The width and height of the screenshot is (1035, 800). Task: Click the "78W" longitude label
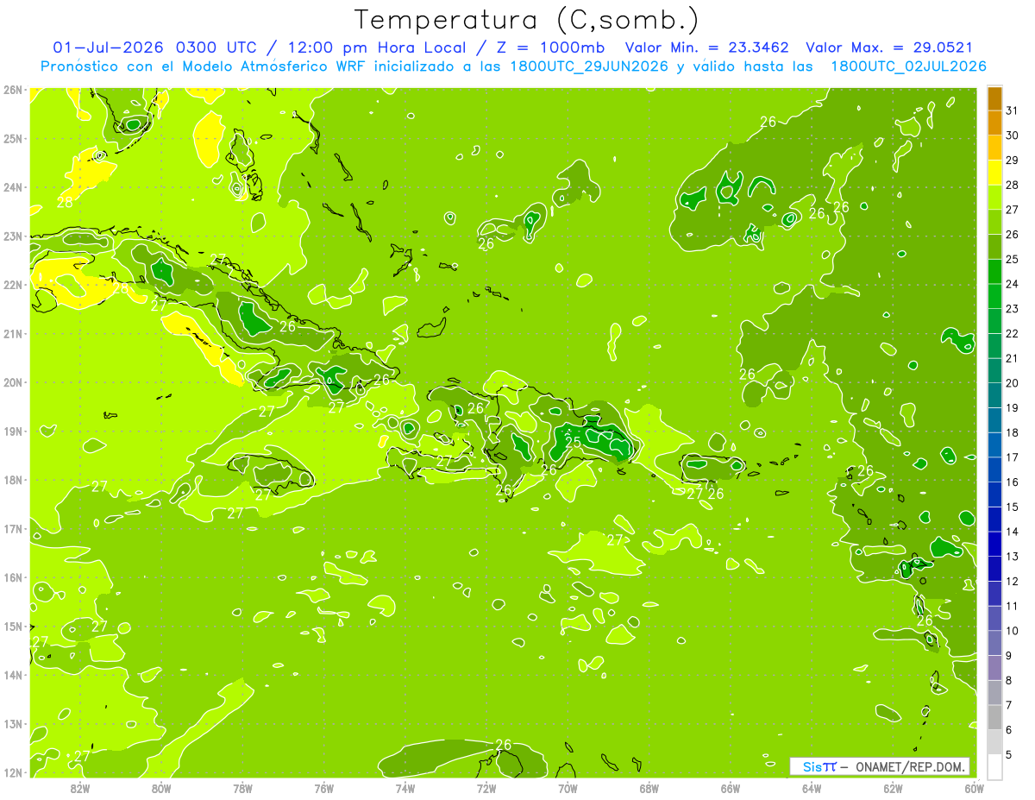pyautogui.click(x=242, y=788)
